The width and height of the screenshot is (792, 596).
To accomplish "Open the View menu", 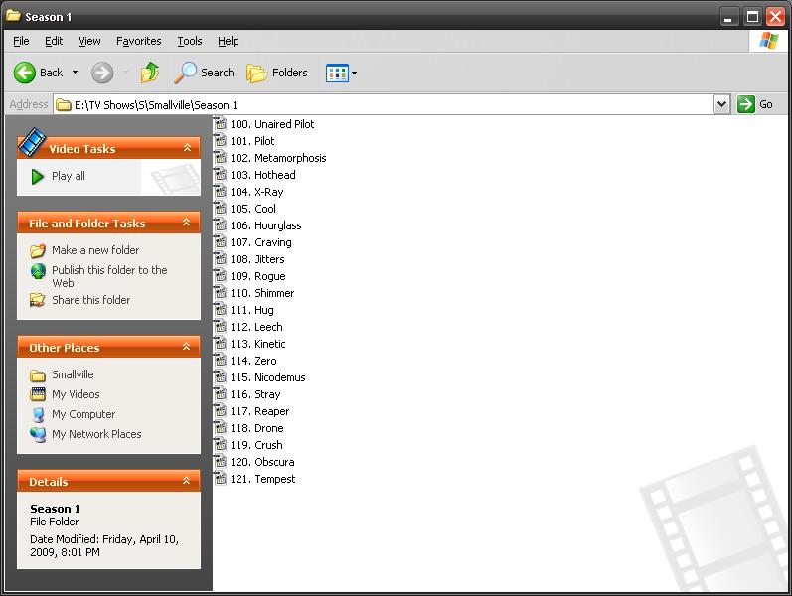I will coord(89,41).
